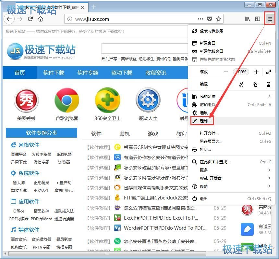Select 定制... menu item
The height and width of the screenshot is (259, 279).
pyautogui.click(x=232, y=121)
